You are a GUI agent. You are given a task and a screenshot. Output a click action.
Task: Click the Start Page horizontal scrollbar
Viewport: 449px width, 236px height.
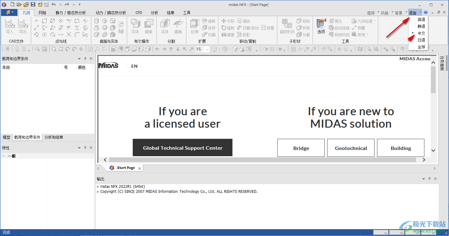tap(262, 160)
